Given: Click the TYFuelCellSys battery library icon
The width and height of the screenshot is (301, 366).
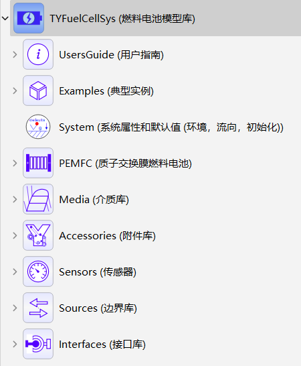Looking at the screenshot, I should 29,18.
